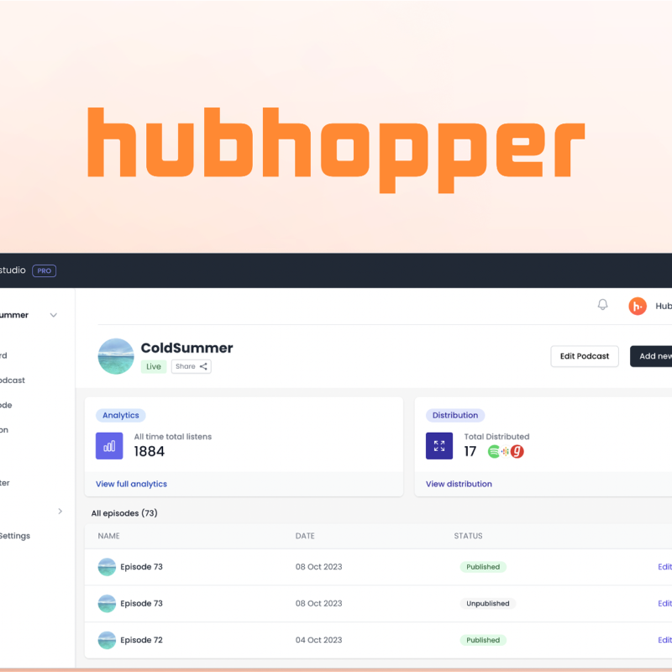The image size is (672, 672).
Task: Click the green Spotify icon
Action: [x=494, y=451]
